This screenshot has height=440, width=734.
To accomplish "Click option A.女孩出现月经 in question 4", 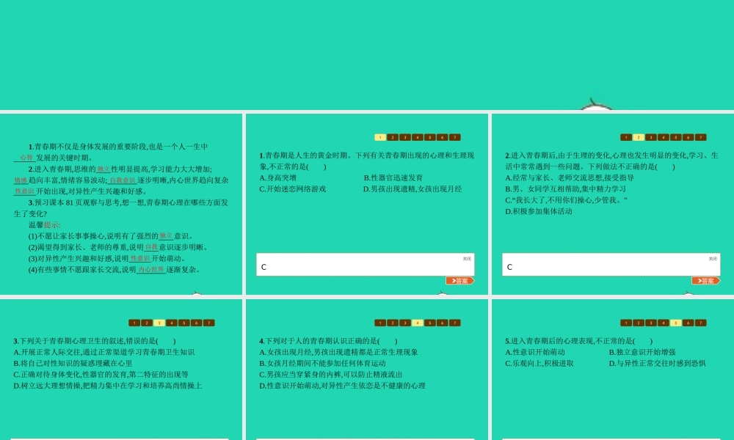I will click(x=338, y=352).
